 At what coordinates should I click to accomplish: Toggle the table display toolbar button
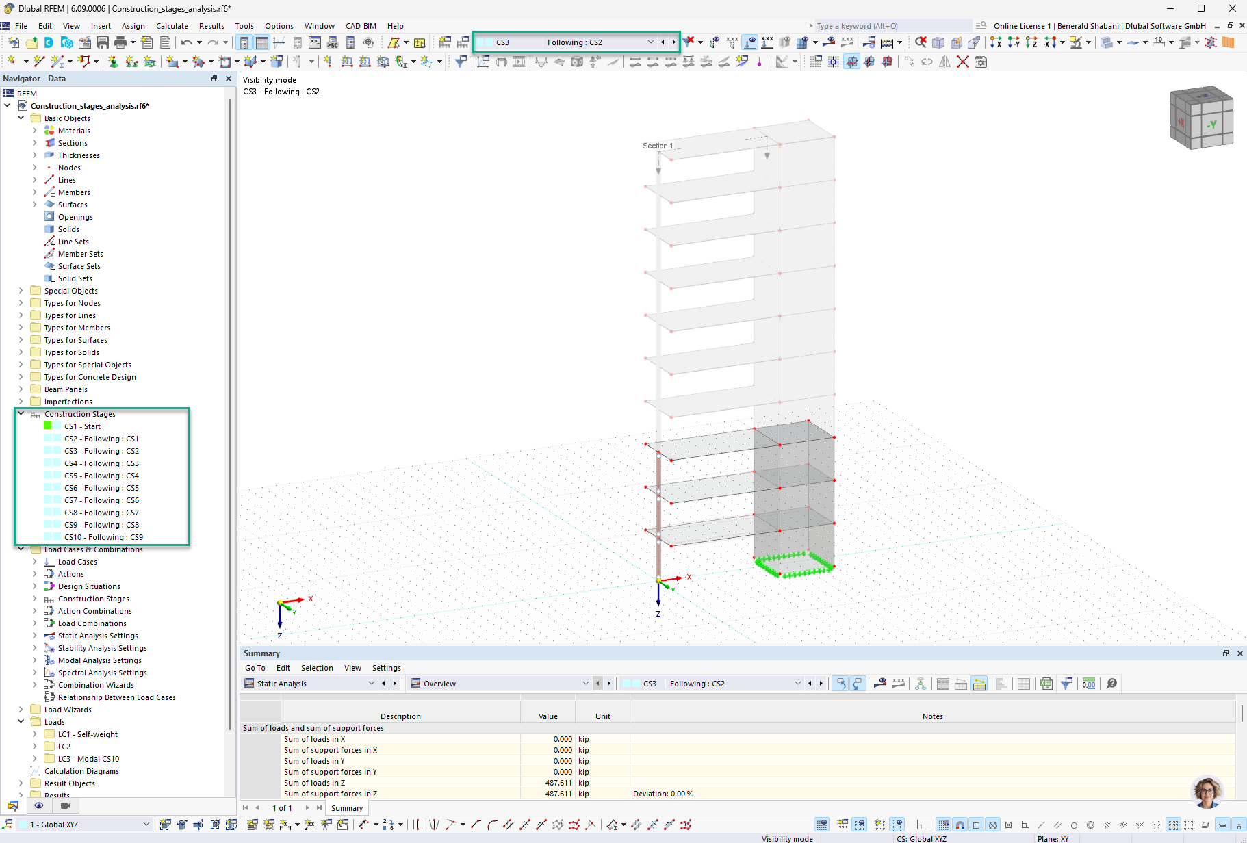coord(262,42)
